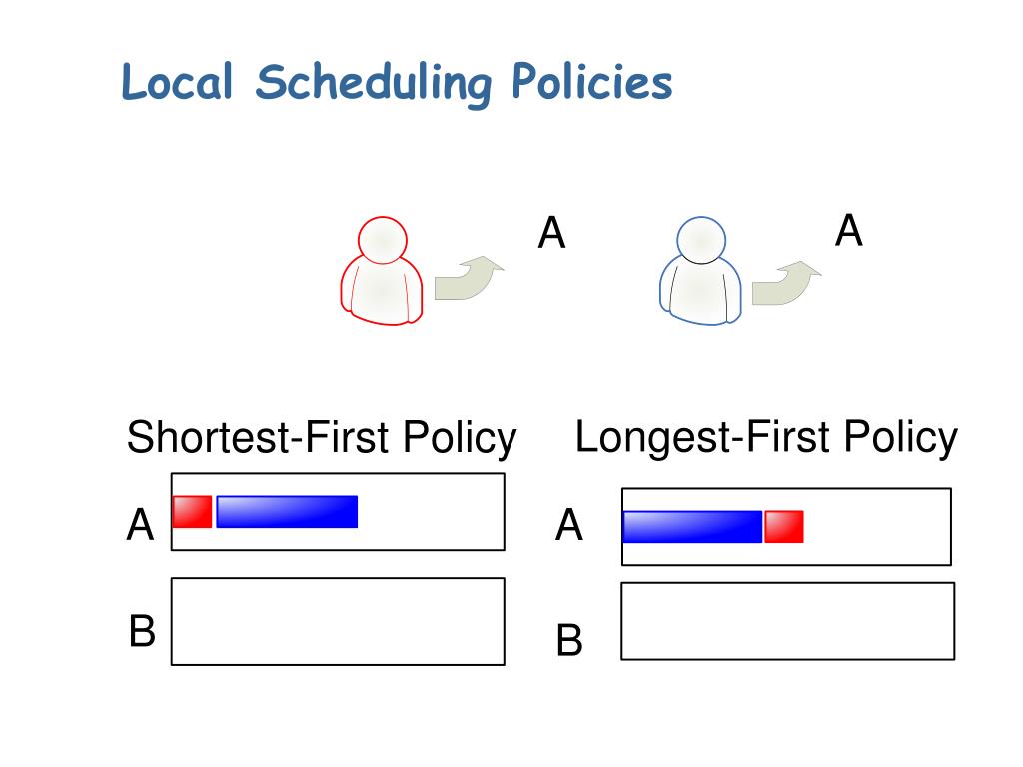Image resolution: width=1023 pixels, height=767 pixels.
Task: Click label A left of Longest-First queue
Action: tap(568, 525)
